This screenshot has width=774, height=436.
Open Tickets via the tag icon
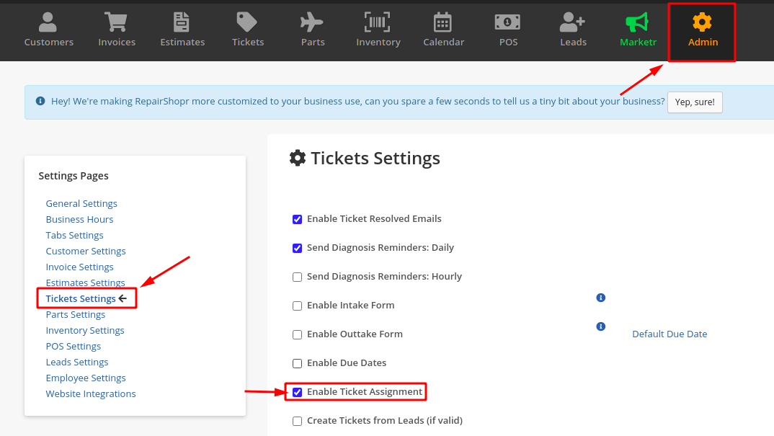tap(246, 22)
